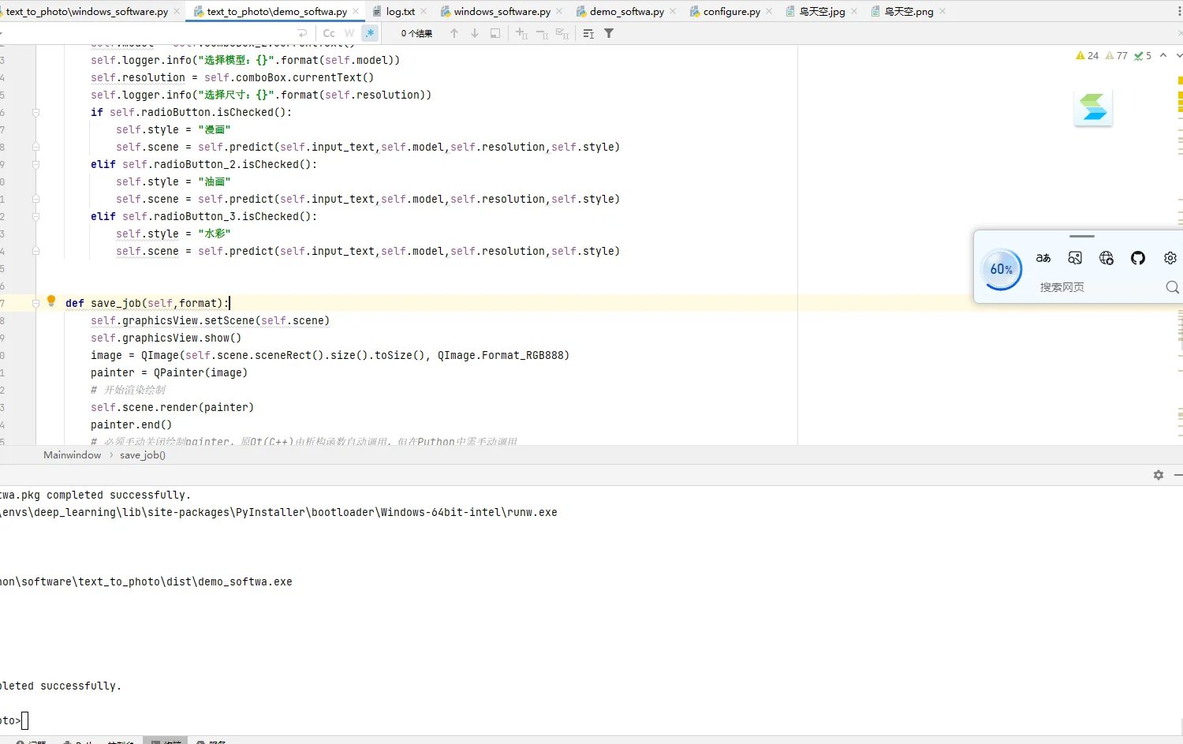Toggle regex search option in find bar
Viewport: 1183px width, 744px height.
[370, 33]
